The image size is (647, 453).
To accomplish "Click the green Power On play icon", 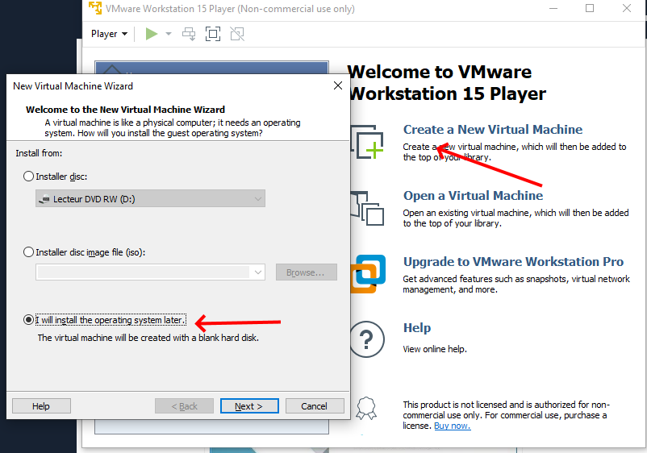I will coord(152,34).
